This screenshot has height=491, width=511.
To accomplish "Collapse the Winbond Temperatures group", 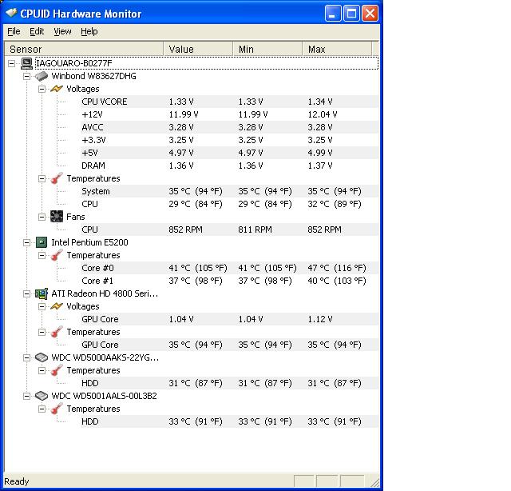I will coord(42,178).
